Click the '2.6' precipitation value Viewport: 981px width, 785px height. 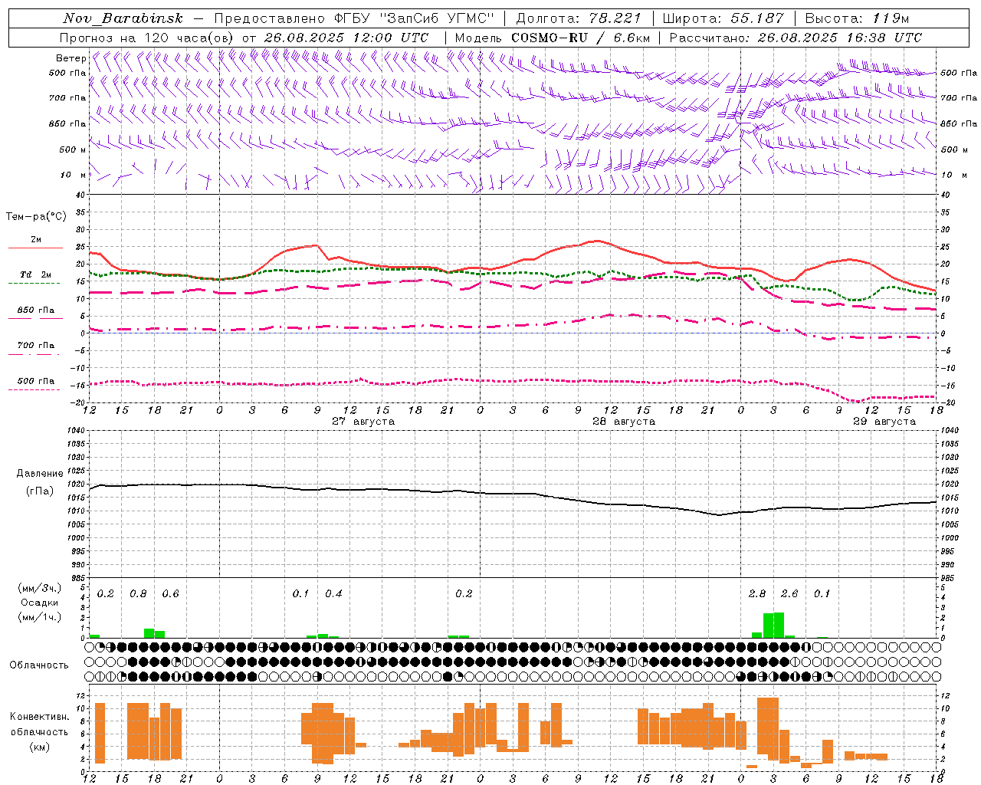click(x=789, y=594)
